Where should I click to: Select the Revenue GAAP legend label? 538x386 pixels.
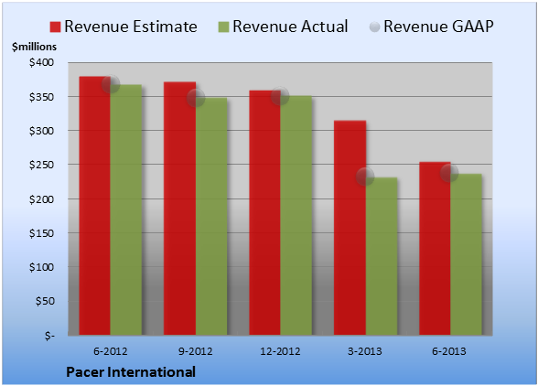click(x=439, y=27)
